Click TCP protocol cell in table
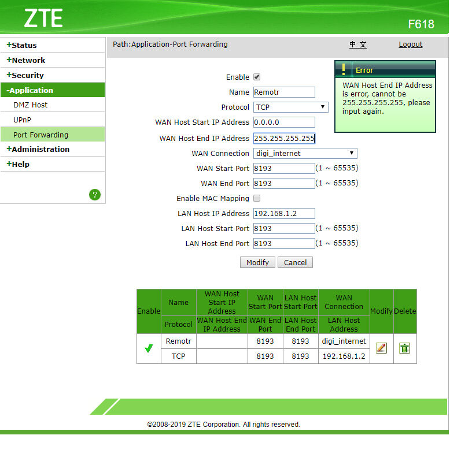The width and height of the screenshot is (450, 450). click(x=179, y=356)
